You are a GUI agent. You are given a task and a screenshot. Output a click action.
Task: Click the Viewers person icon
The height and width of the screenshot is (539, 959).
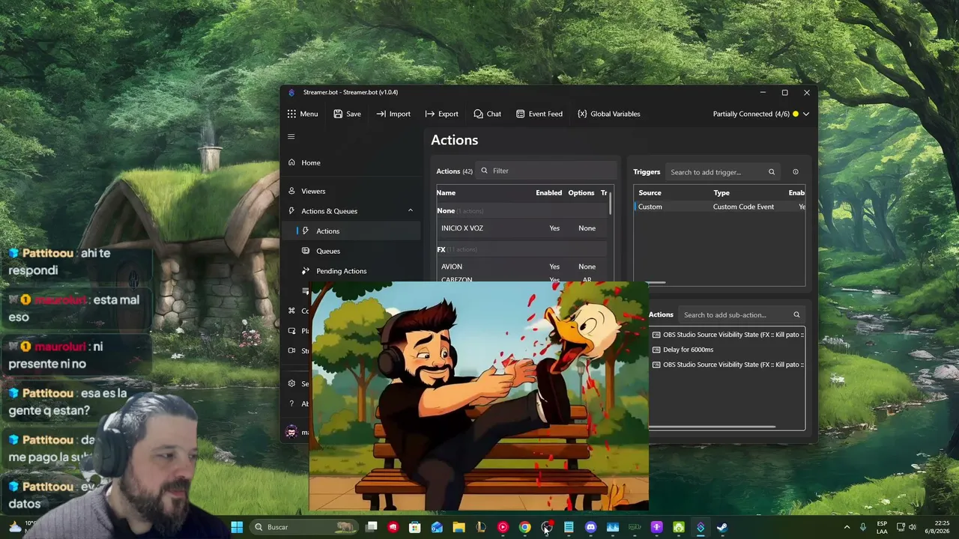(x=291, y=191)
